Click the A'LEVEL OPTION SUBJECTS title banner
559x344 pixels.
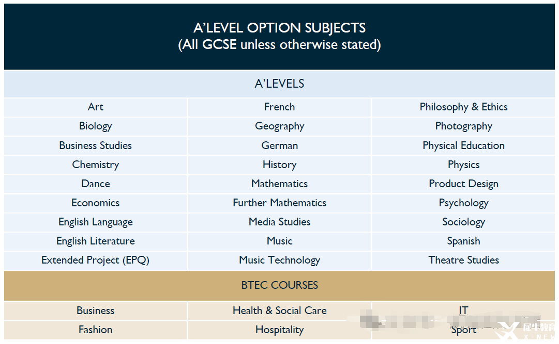(279, 36)
